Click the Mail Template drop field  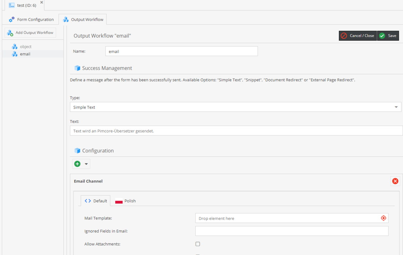292,218
